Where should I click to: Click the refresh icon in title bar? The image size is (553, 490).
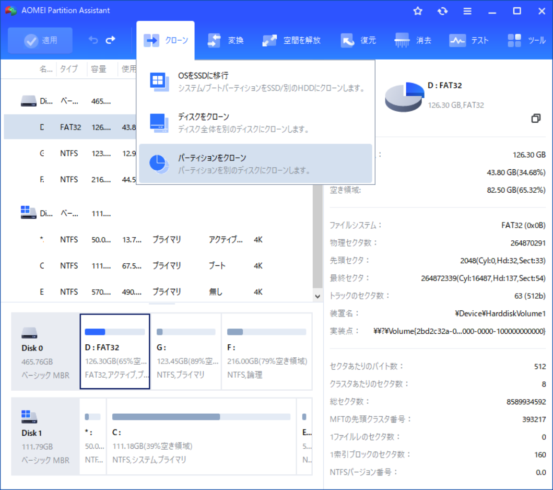coord(442,11)
